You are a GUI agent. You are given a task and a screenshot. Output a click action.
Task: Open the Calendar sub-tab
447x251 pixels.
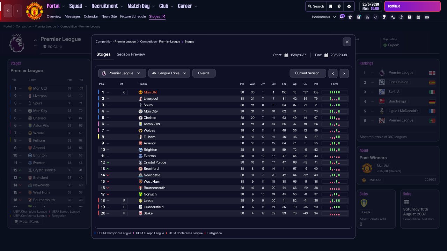click(x=91, y=16)
